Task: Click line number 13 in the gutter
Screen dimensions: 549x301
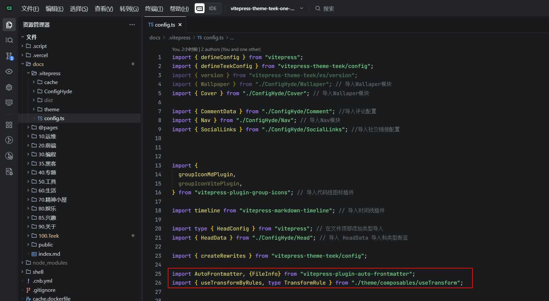Action: point(158,165)
